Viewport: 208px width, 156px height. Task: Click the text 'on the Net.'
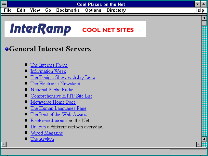tap(79, 121)
